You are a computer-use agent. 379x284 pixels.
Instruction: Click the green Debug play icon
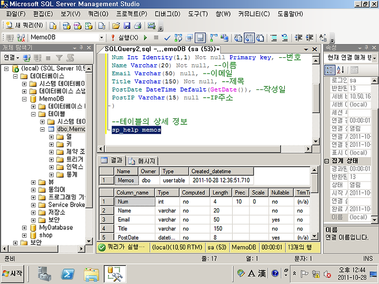145,38
